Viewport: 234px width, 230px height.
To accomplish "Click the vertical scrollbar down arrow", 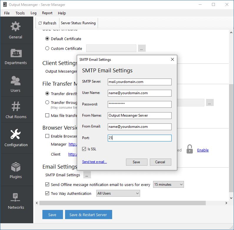I will point(231,198).
